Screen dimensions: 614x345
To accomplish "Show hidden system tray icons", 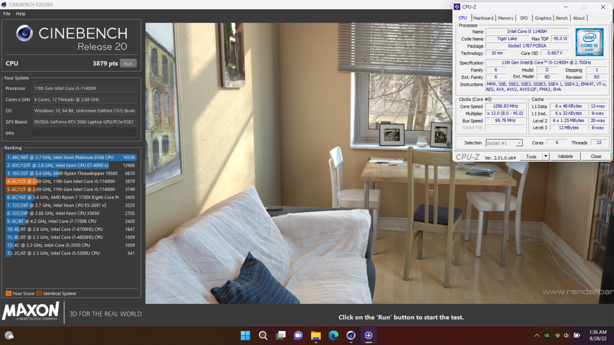I will (537, 335).
